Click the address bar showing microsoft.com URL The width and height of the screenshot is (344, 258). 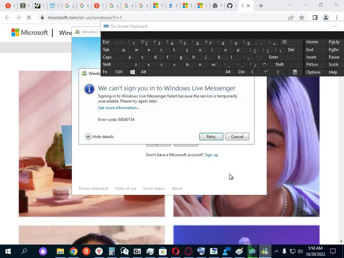162,17
